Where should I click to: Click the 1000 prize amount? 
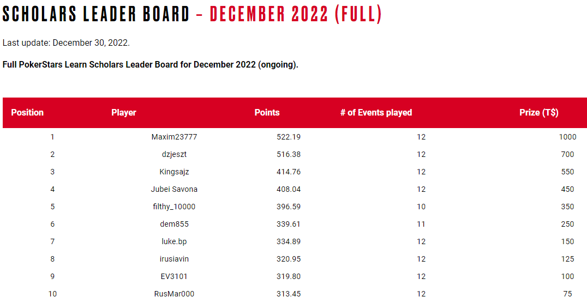tap(567, 137)
